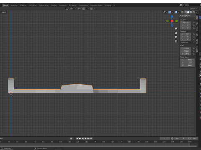
Task: Click the pan view hand icon
Action: 176,33
